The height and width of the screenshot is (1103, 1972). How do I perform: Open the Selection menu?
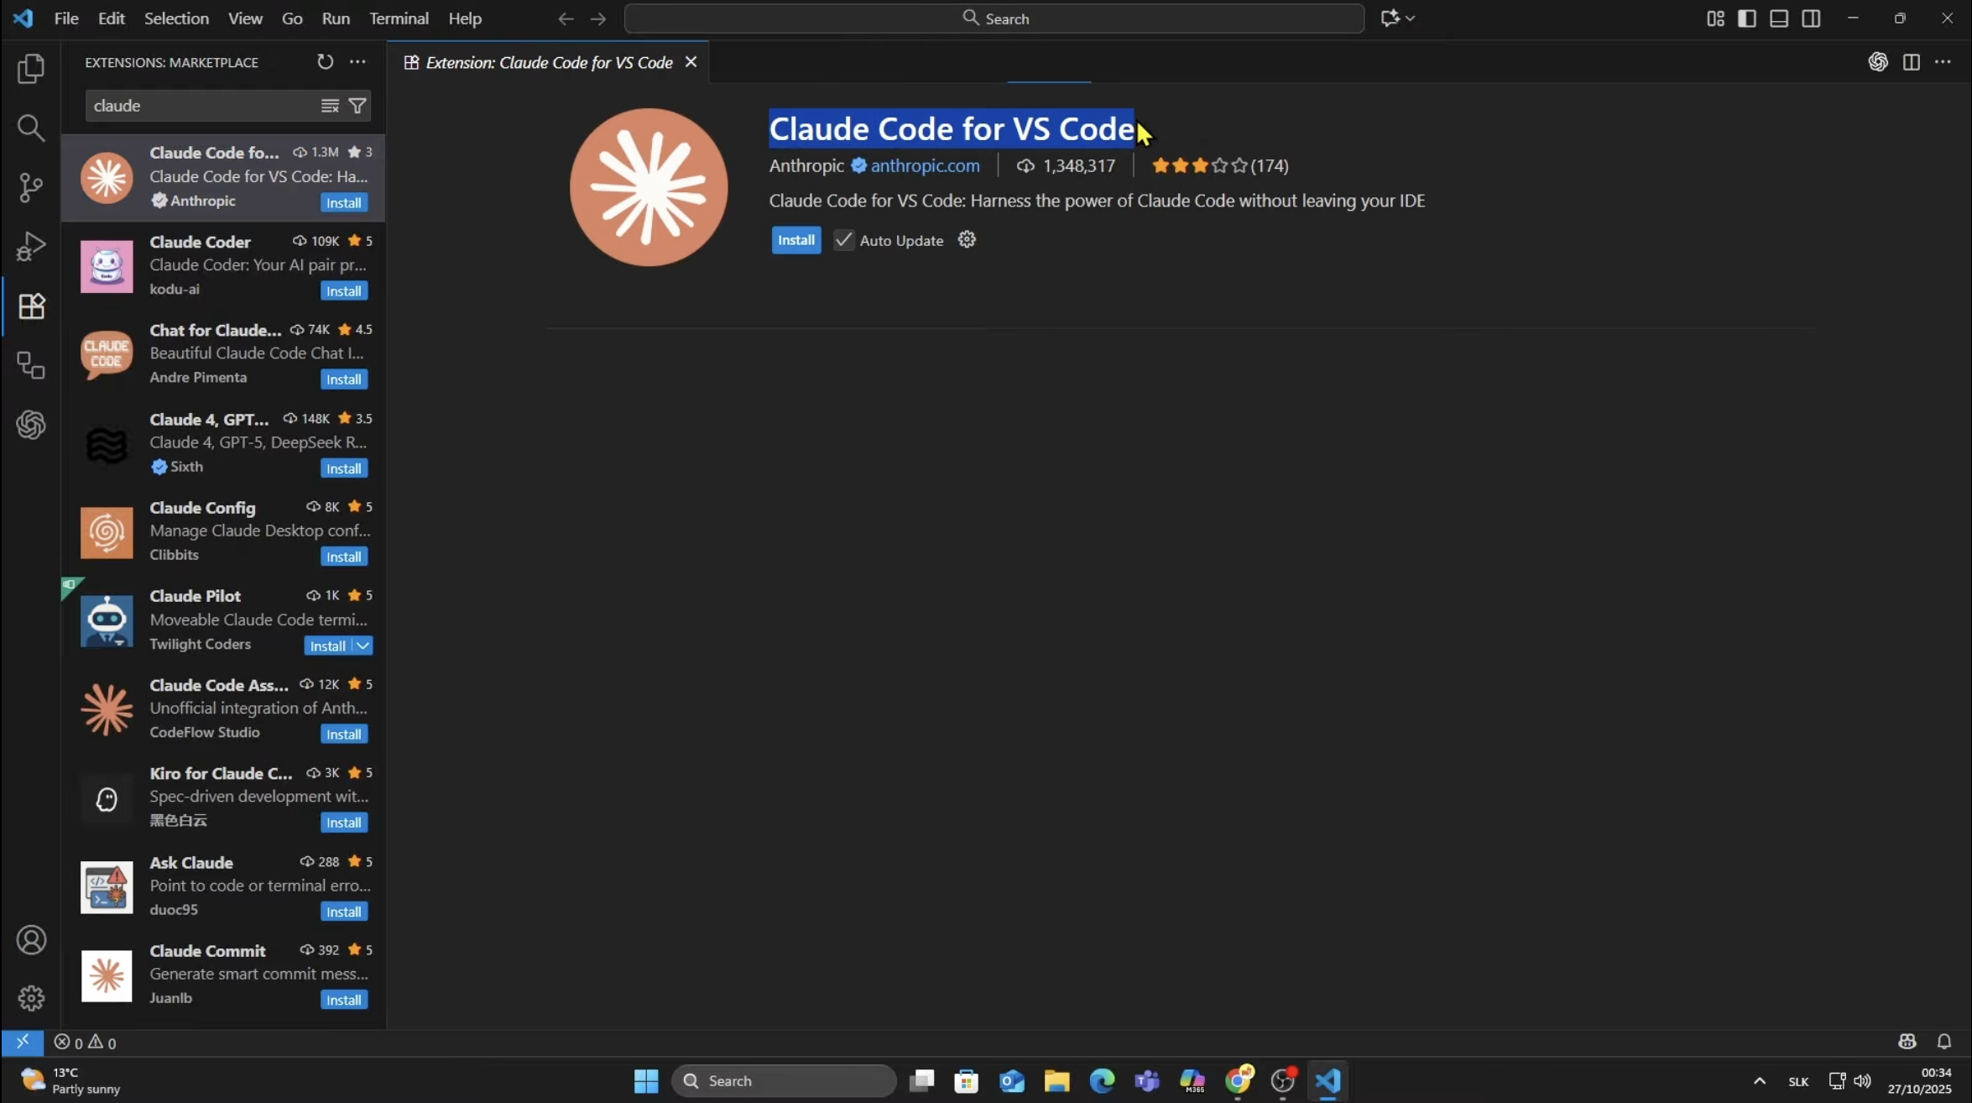[x=176, y=18]
